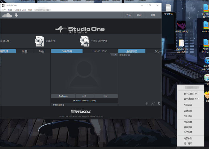209x149 pixels.
Task: Choose 退出程序 in the context menu
Action: 190,144
